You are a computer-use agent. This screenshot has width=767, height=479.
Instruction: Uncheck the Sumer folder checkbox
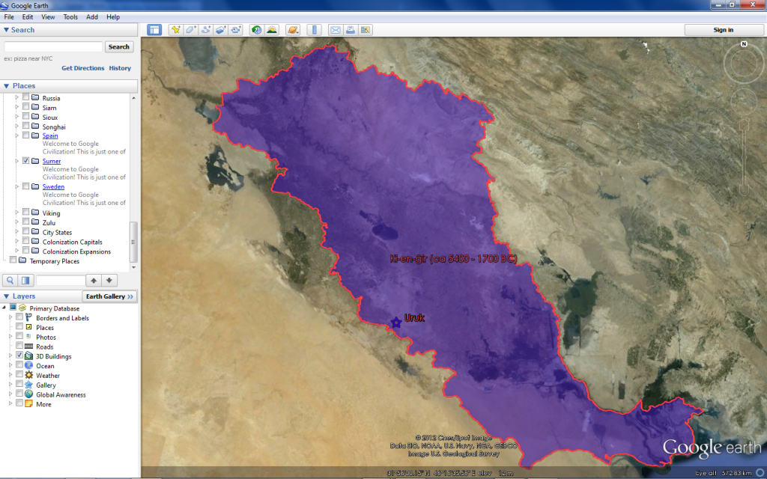tap(26, 160)
